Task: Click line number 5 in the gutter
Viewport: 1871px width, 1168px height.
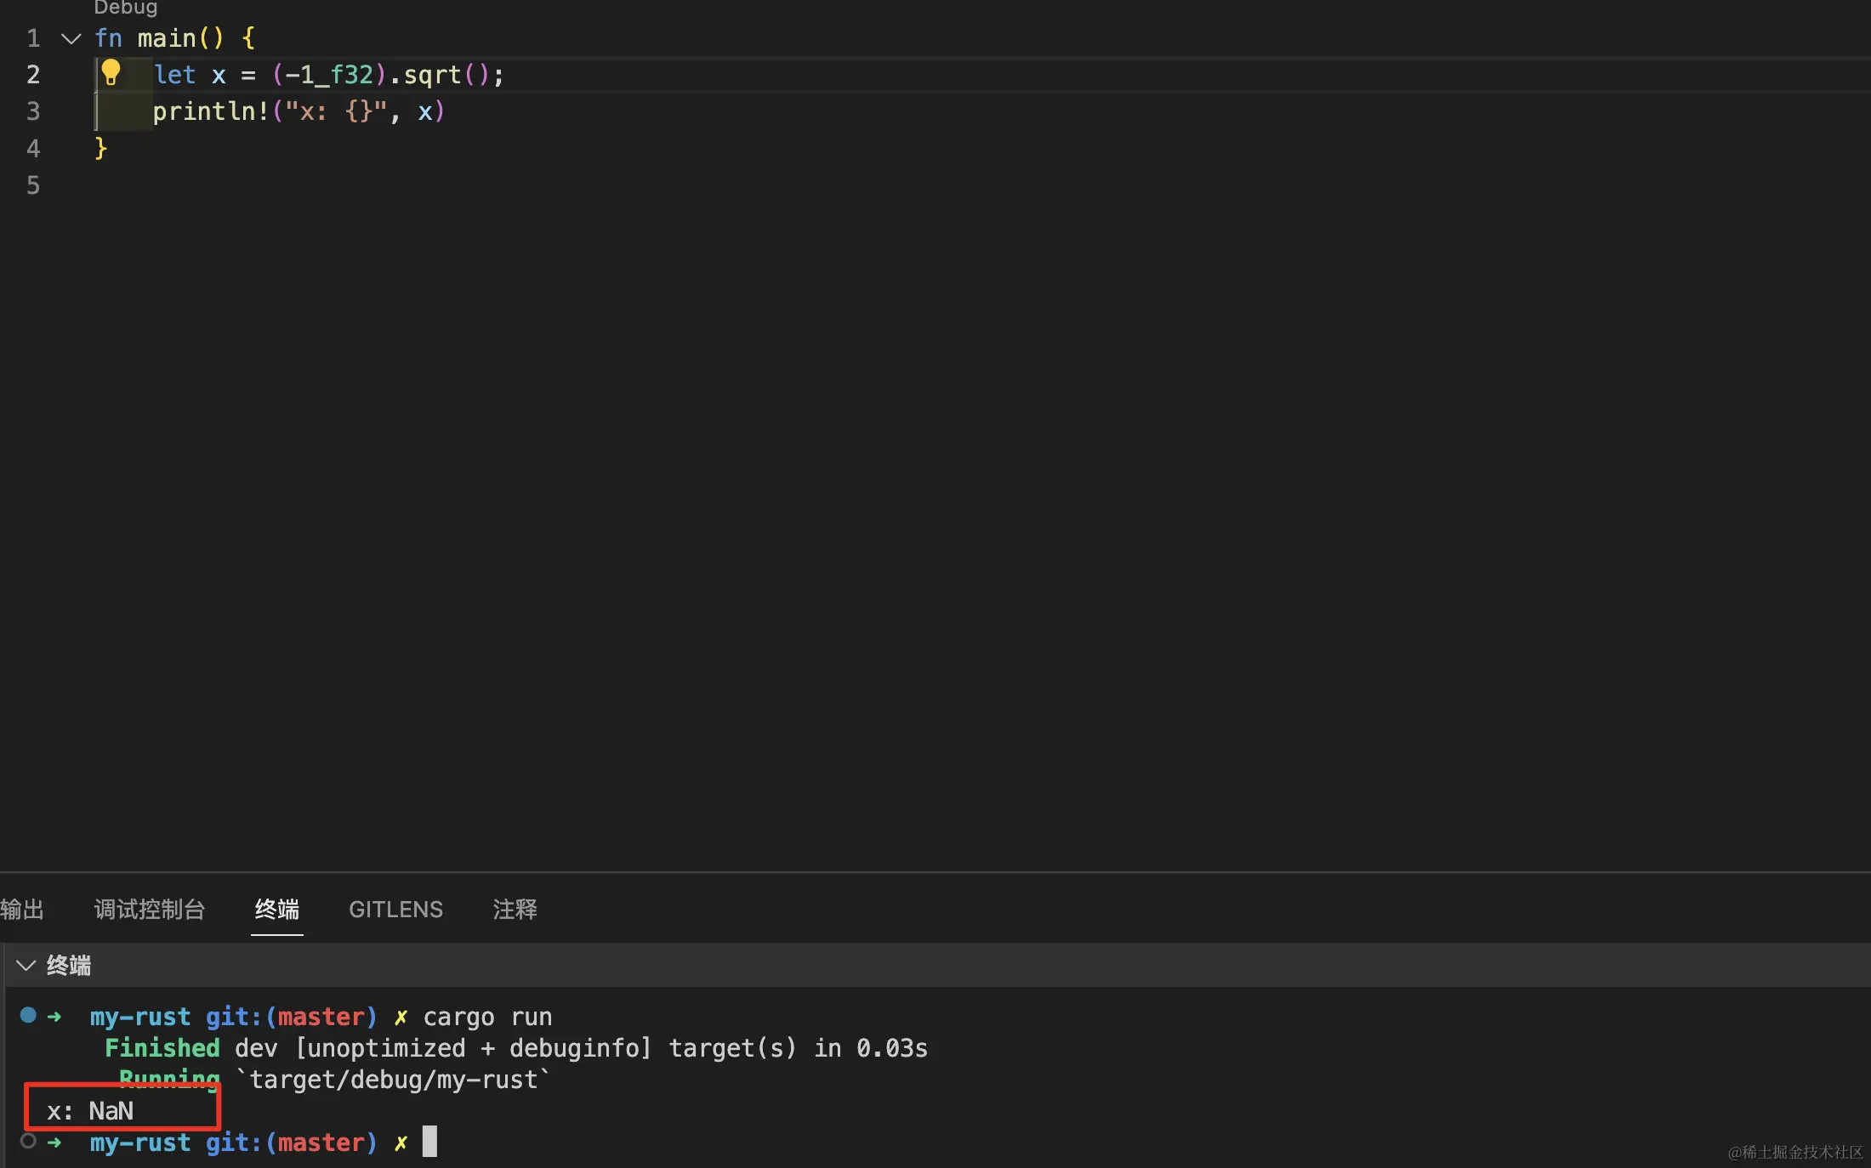Action: 33,185
